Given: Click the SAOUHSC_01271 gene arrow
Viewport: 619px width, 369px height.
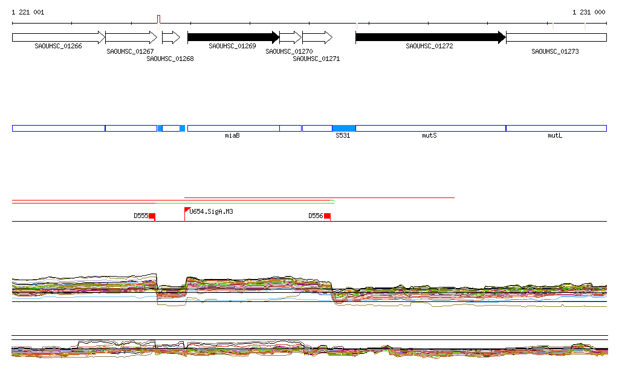Looking at the screenshot, I should click(317, 37).
